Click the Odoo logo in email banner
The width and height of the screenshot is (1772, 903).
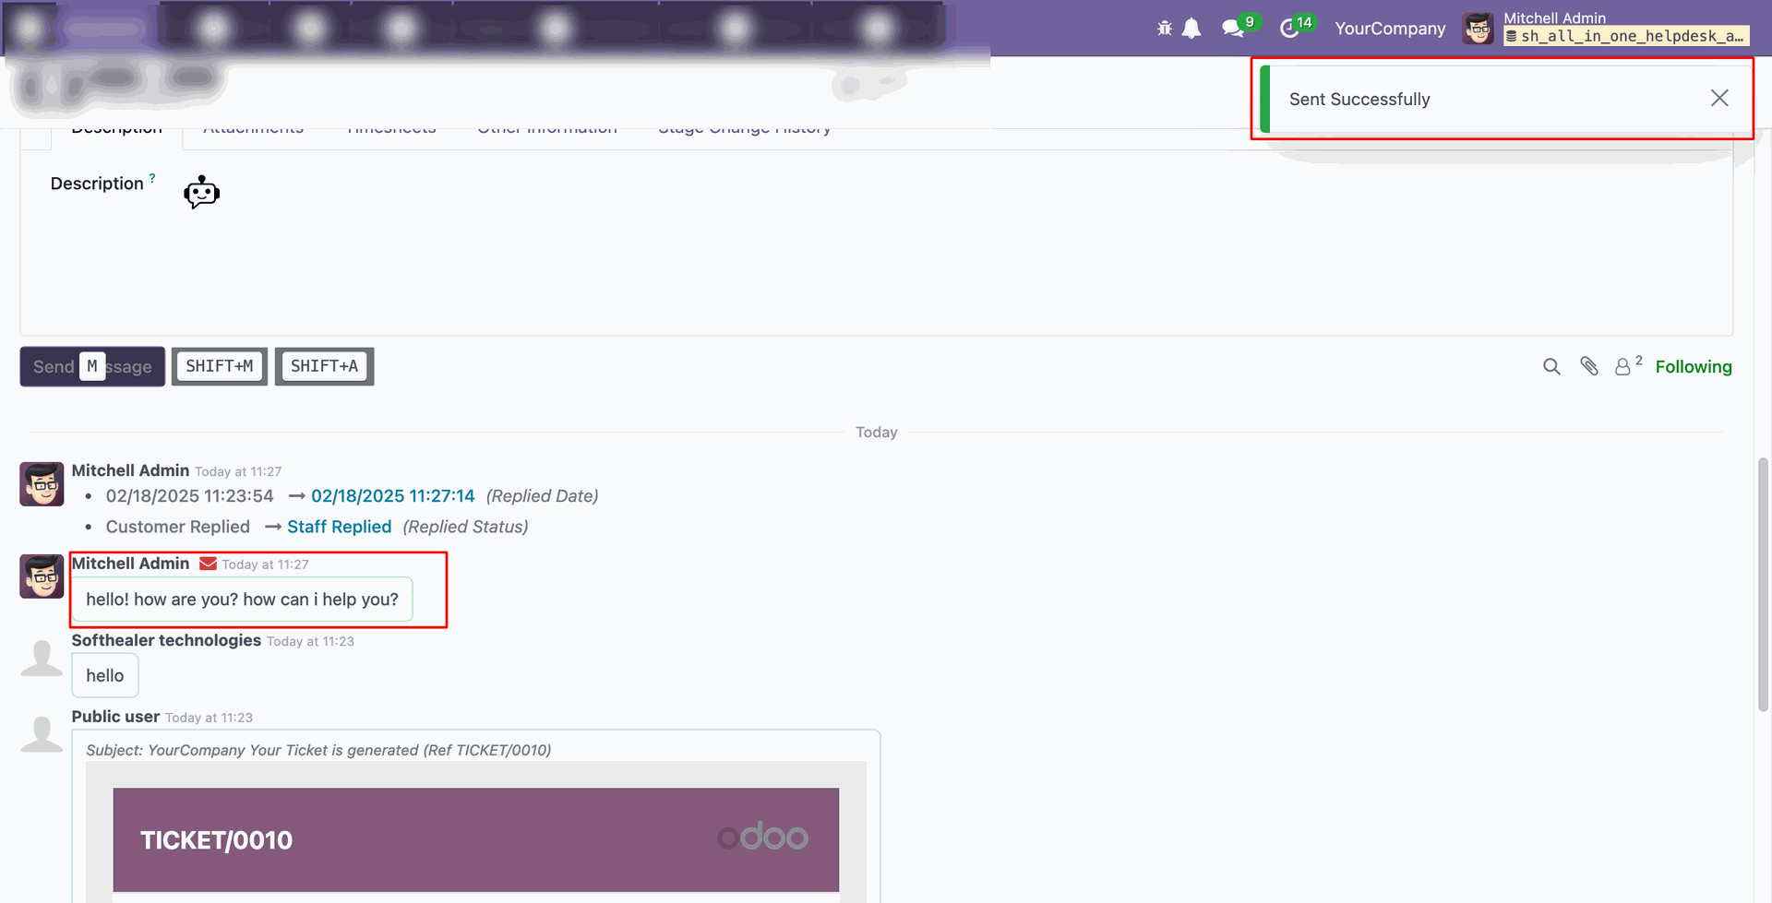762,838
